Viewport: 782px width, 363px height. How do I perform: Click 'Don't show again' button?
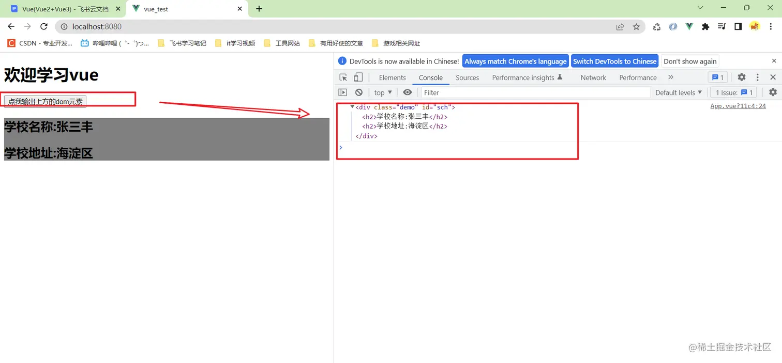690,61
